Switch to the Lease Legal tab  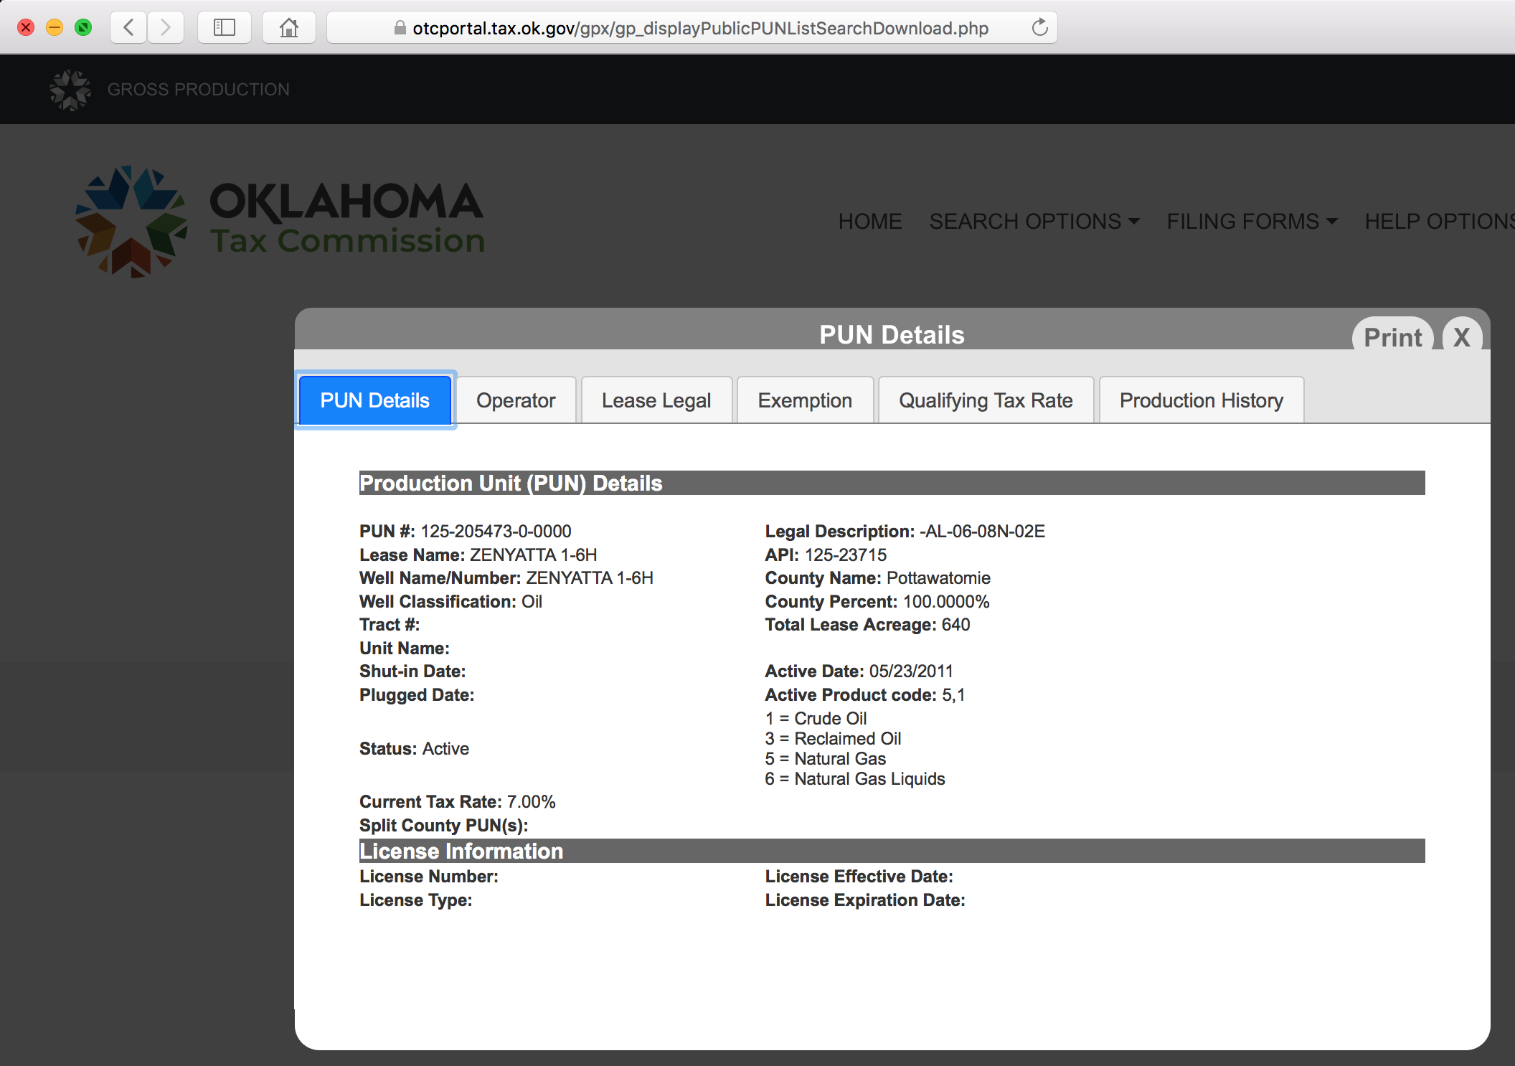point(656,400)
